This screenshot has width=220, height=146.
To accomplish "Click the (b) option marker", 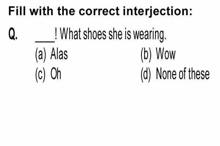I will pos(146,55).
